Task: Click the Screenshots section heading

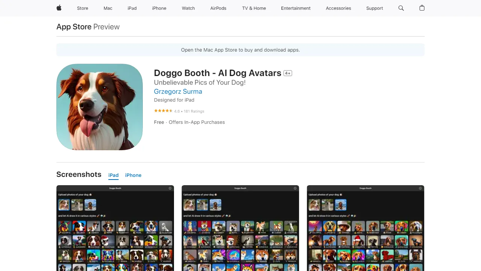Action: point(79,174)
